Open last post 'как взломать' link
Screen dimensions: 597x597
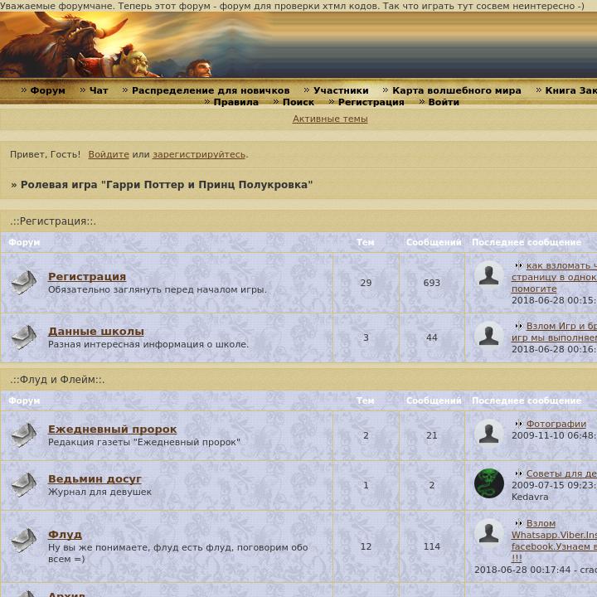tap(561, 266)
